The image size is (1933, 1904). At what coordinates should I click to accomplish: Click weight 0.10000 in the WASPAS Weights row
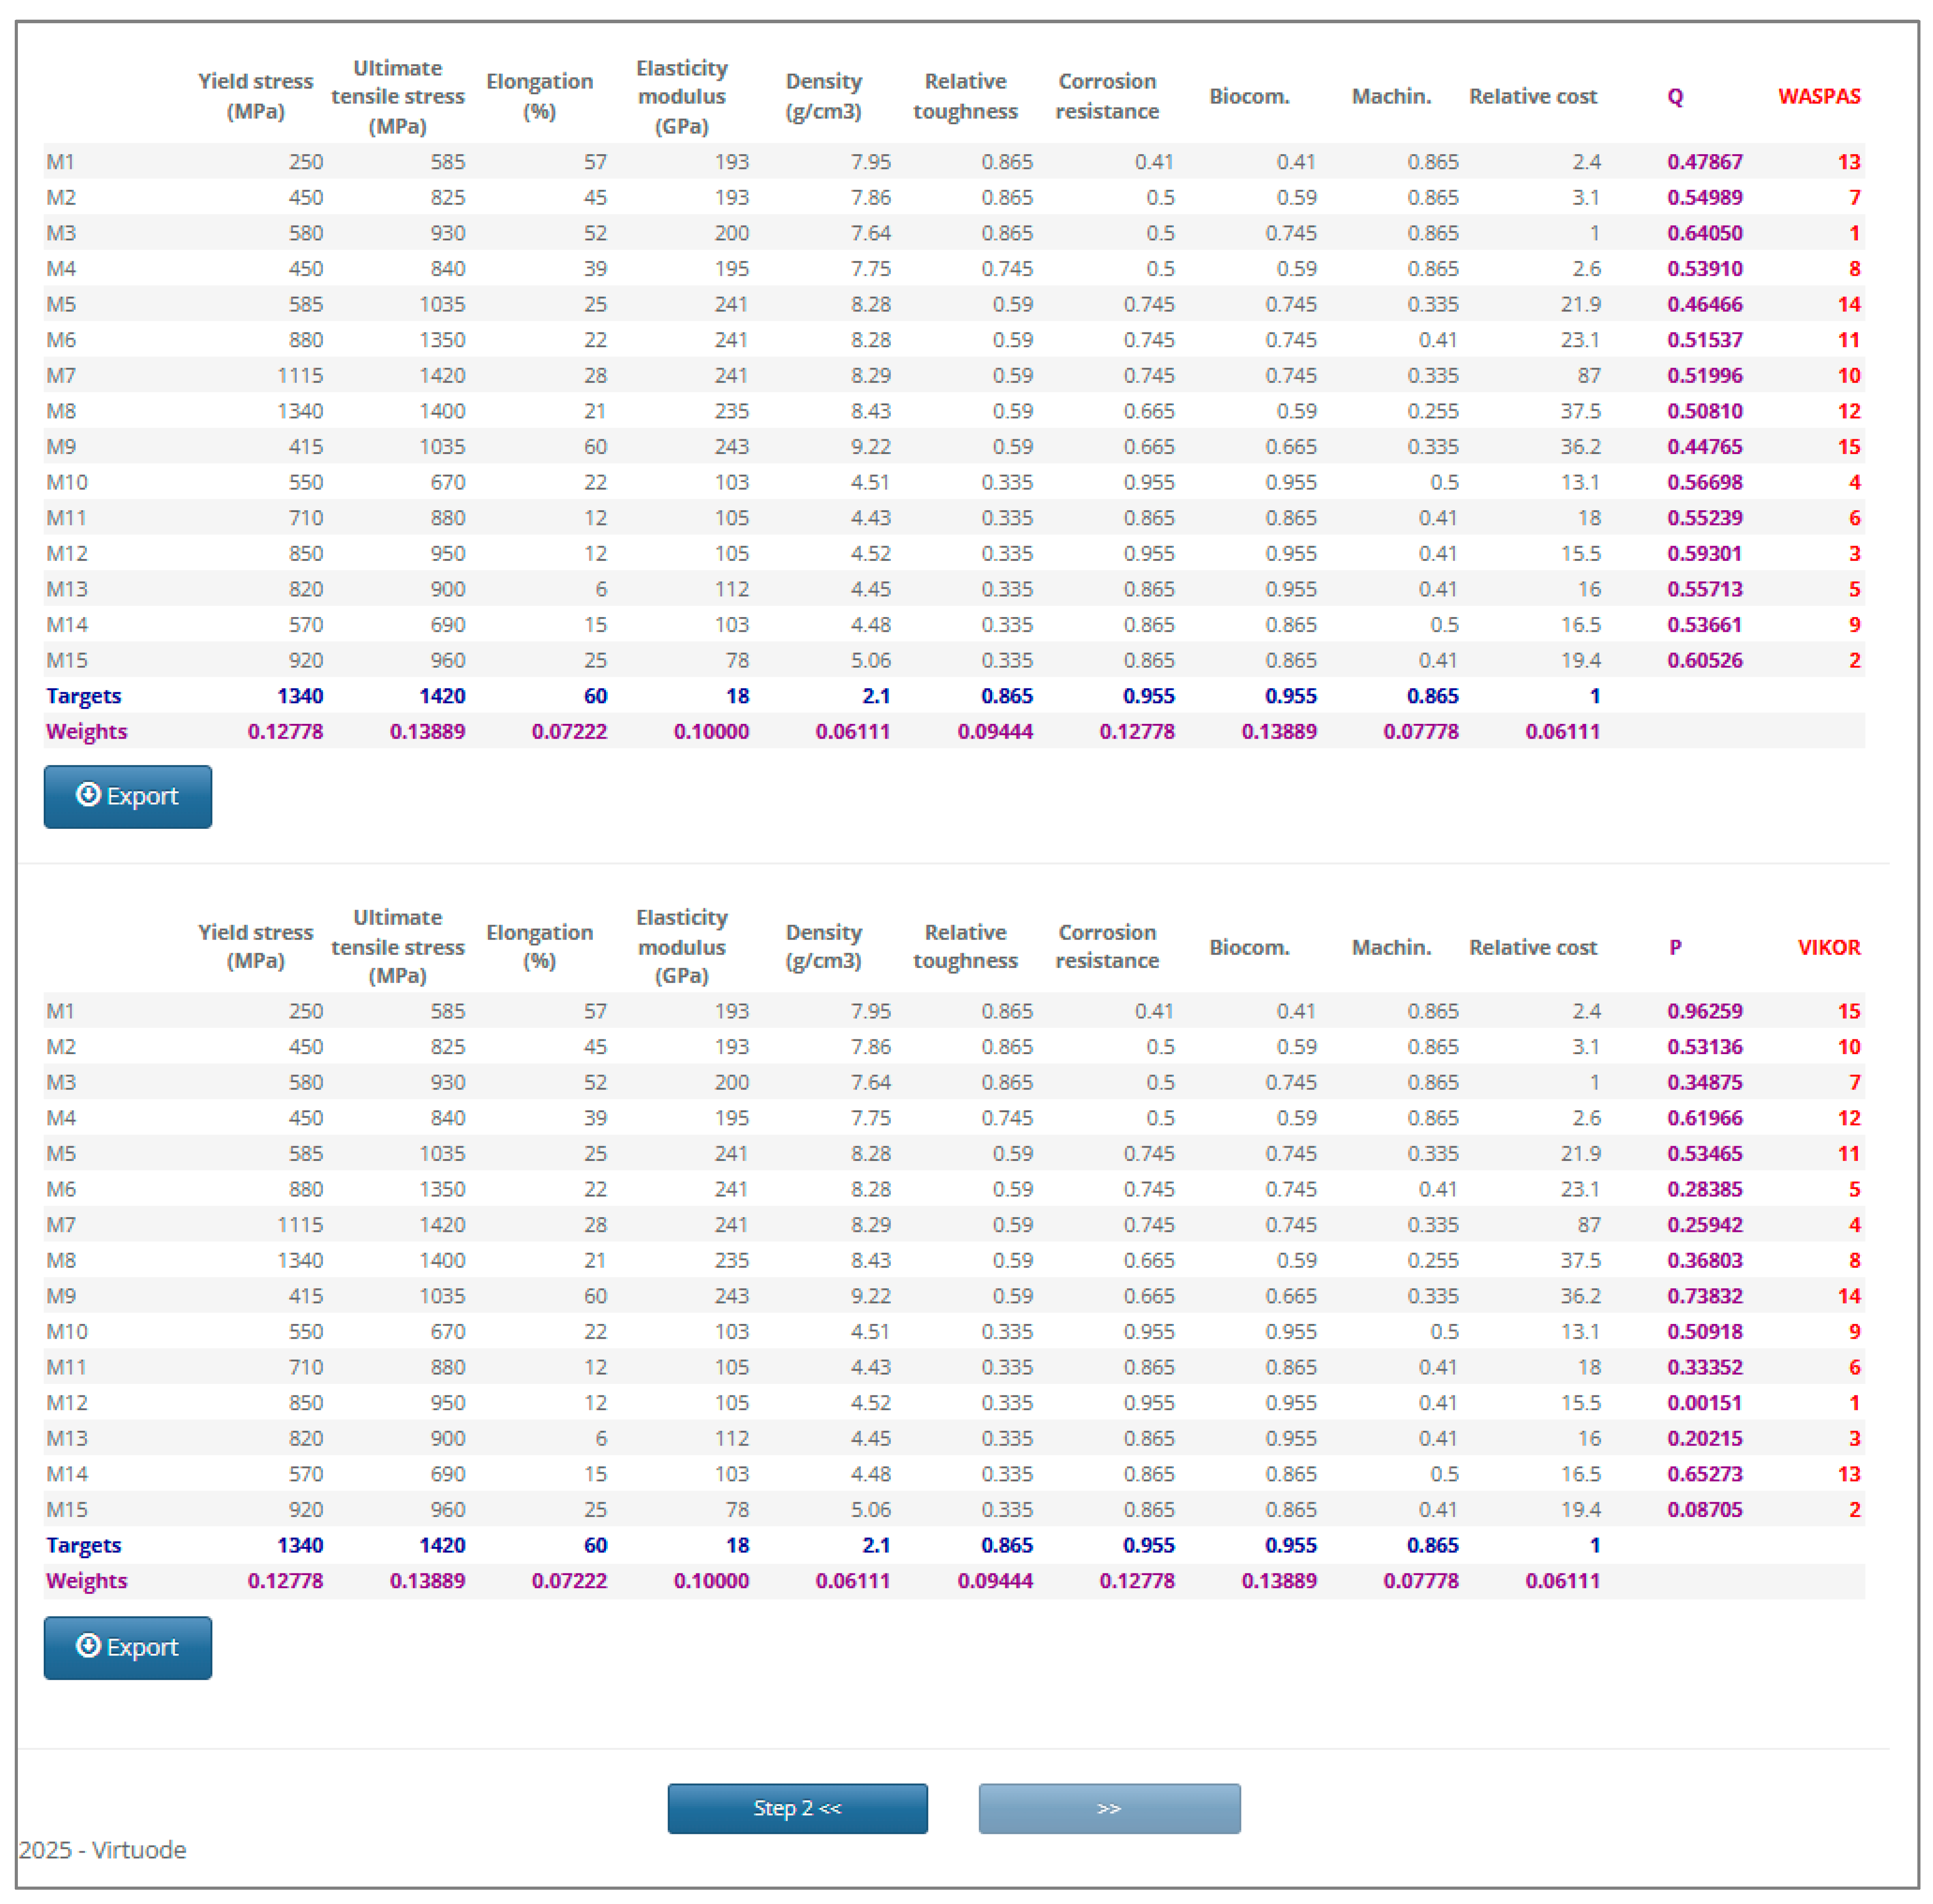click(x=711, y=732)
